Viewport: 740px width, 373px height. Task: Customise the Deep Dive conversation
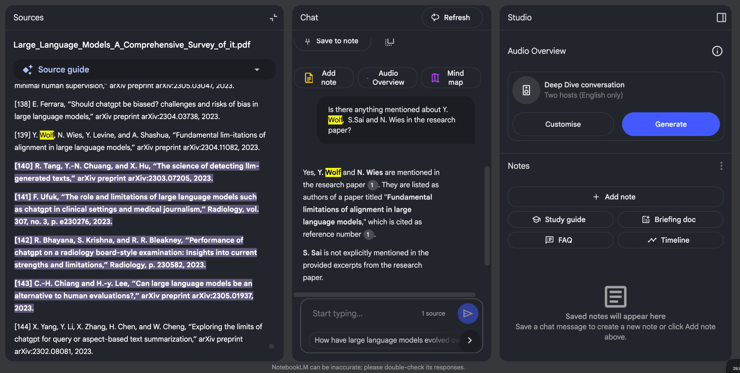pos(562,124)
